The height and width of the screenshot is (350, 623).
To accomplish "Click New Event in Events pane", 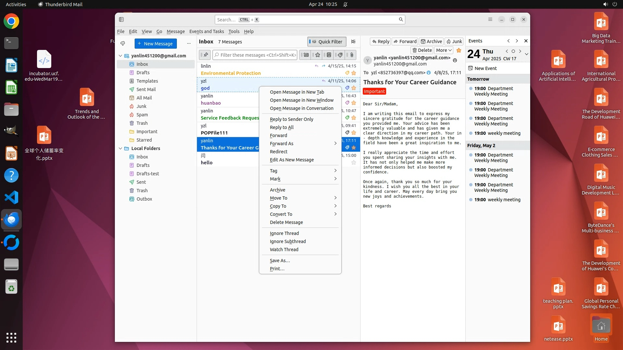I will (x=485, y=68).
